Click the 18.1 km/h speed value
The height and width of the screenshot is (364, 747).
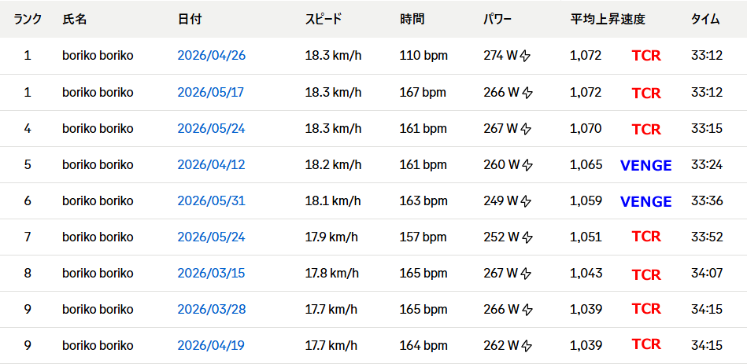[333, 200]
